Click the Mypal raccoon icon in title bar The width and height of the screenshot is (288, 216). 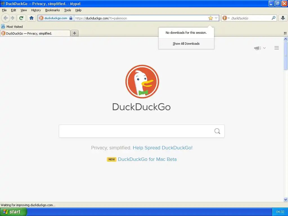coord(3,3)
